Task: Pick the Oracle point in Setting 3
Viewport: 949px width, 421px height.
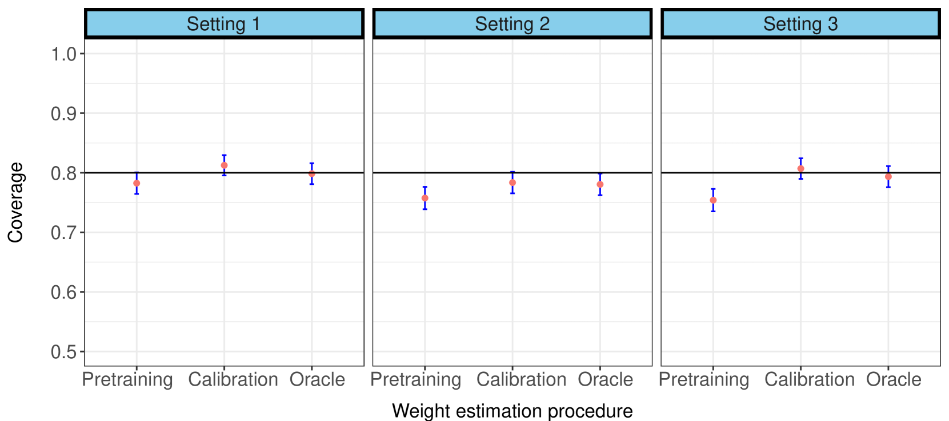Action: (x=888, y=177)
